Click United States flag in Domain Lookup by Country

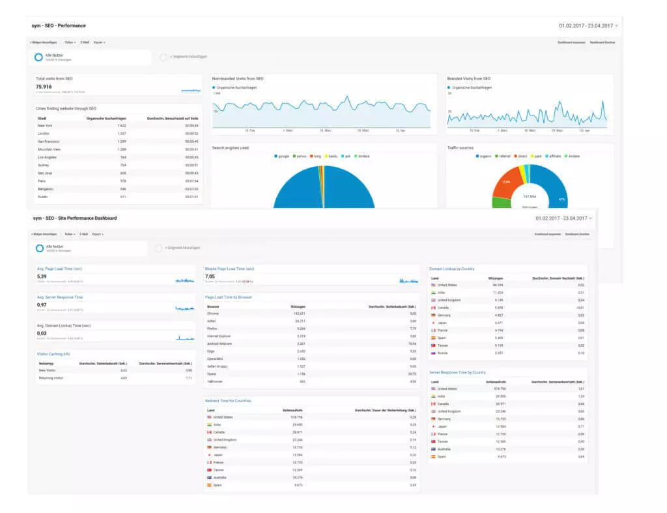[433, 286]
